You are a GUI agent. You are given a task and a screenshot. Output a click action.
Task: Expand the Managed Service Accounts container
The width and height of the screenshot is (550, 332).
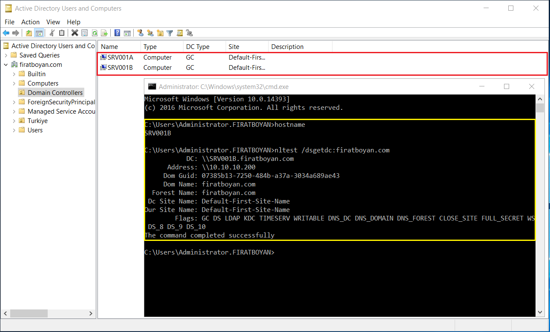pyautogui.click(x=14, y=112)
